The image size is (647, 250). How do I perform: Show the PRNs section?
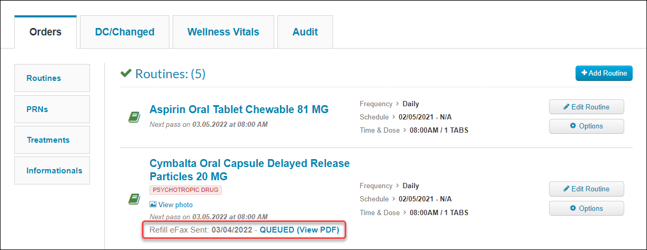coord(52,109)
